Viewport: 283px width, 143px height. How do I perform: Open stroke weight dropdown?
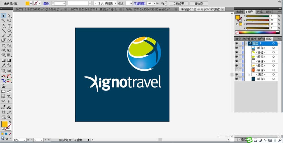[64, 3]
